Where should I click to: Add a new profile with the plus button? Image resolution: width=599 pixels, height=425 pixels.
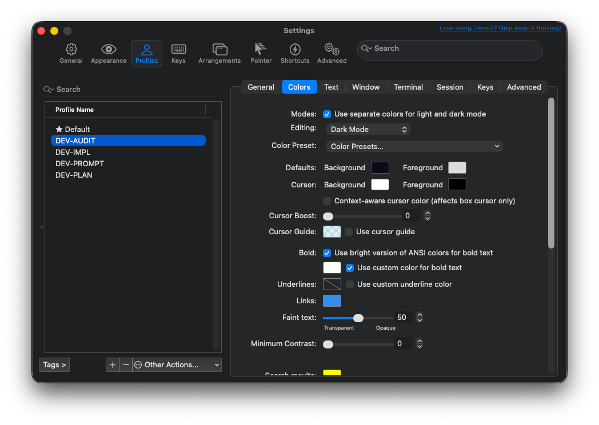(x=113, y=364)
